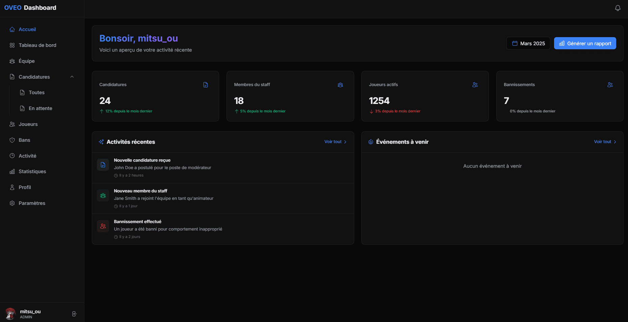This screenshot has width=628, height=322.
Task: Click the document icon on the Candidatures card
Action: (205, 85)
